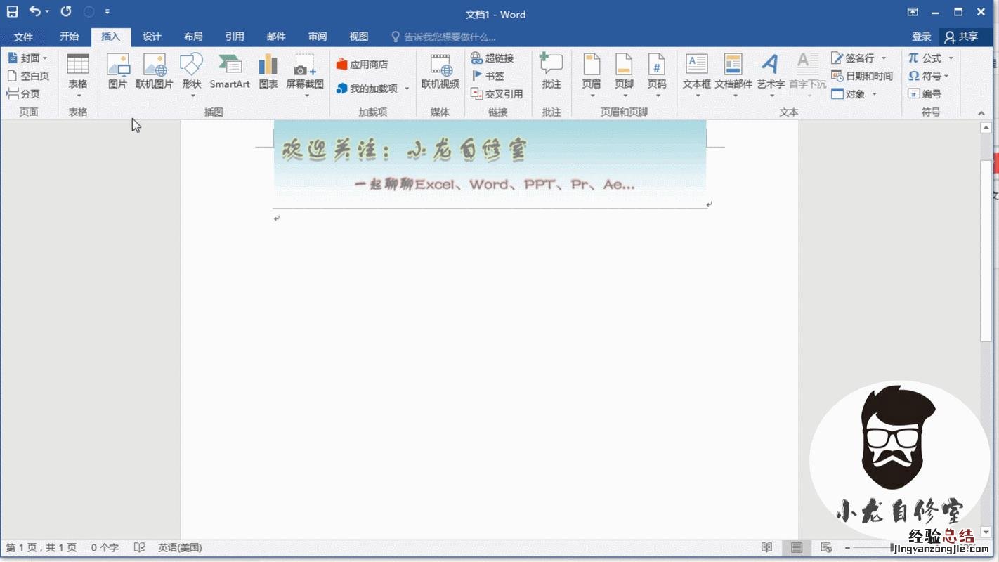Click the proofing check icon in status bar
999x562 pixels.
pos(140,547)
